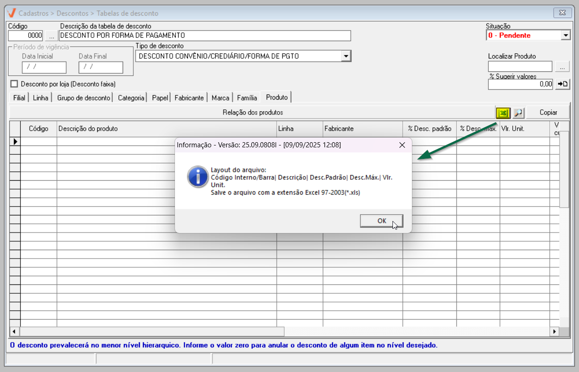Click the Descrição da tabela de desconto field
The width and height of the screenshot is (579, 372).
[205, 36]
